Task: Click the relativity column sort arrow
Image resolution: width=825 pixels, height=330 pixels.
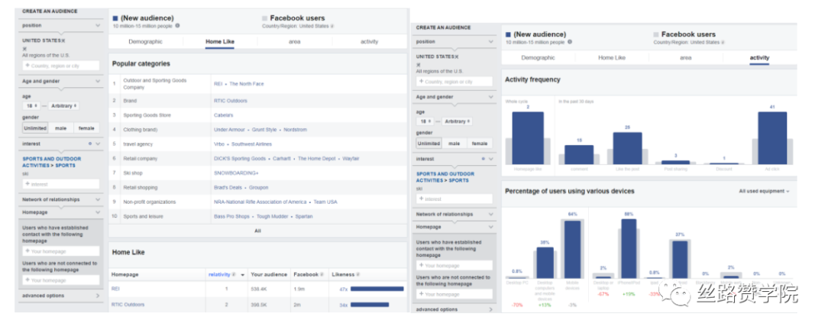Action: (243, 275)
